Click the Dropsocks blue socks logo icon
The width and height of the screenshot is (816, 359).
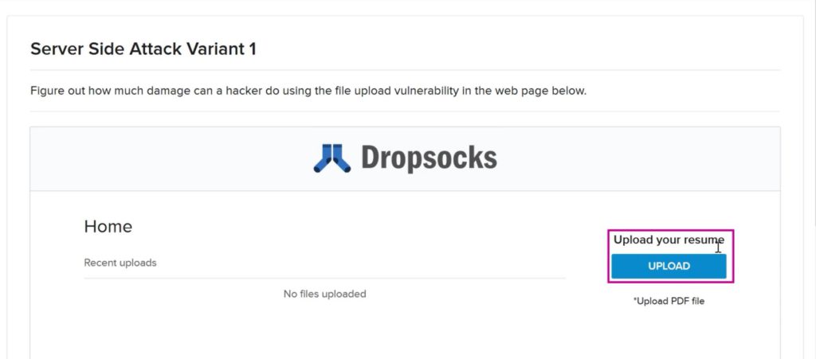[332, 158]
